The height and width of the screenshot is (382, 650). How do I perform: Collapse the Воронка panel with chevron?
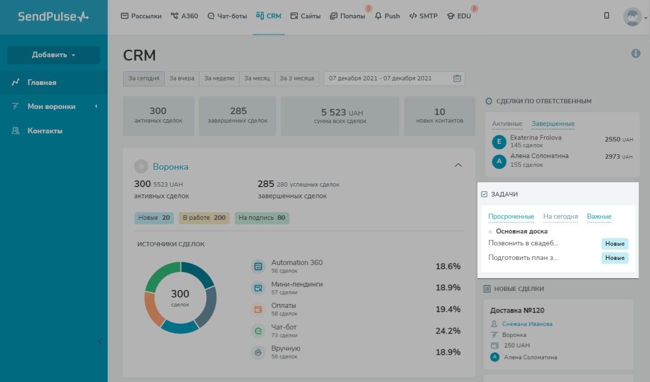point(458,165)
